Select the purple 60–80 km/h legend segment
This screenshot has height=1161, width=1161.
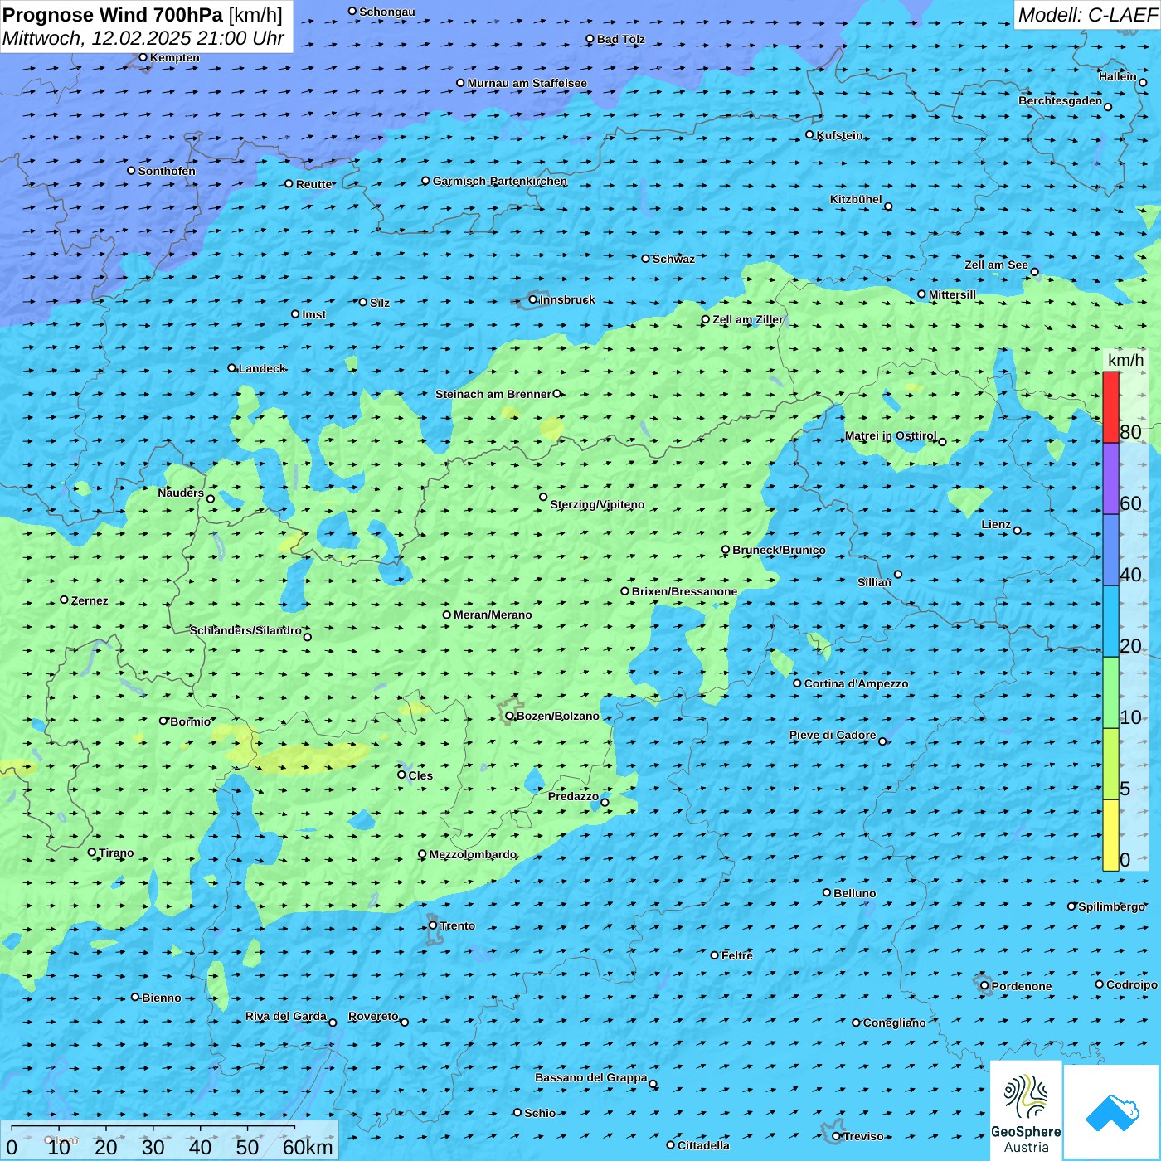[x=1110, y=478]
